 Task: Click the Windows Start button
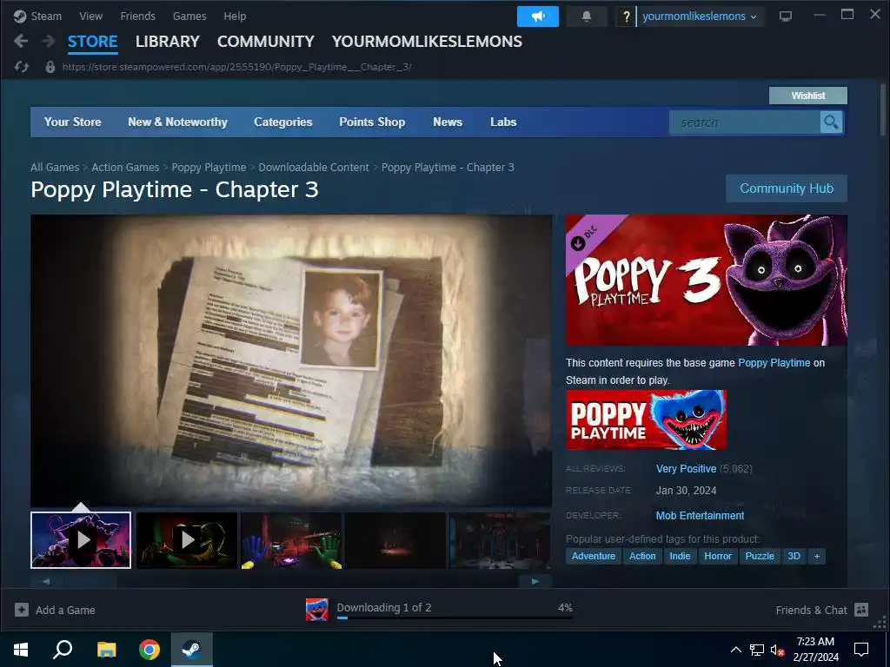click(21, 649)
